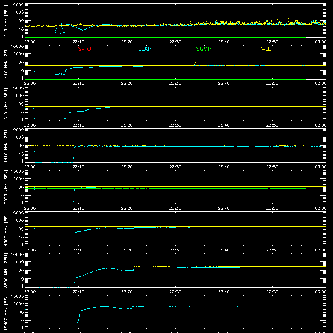Click 23:50 time label under 410 MHz plot

point(272,84)
